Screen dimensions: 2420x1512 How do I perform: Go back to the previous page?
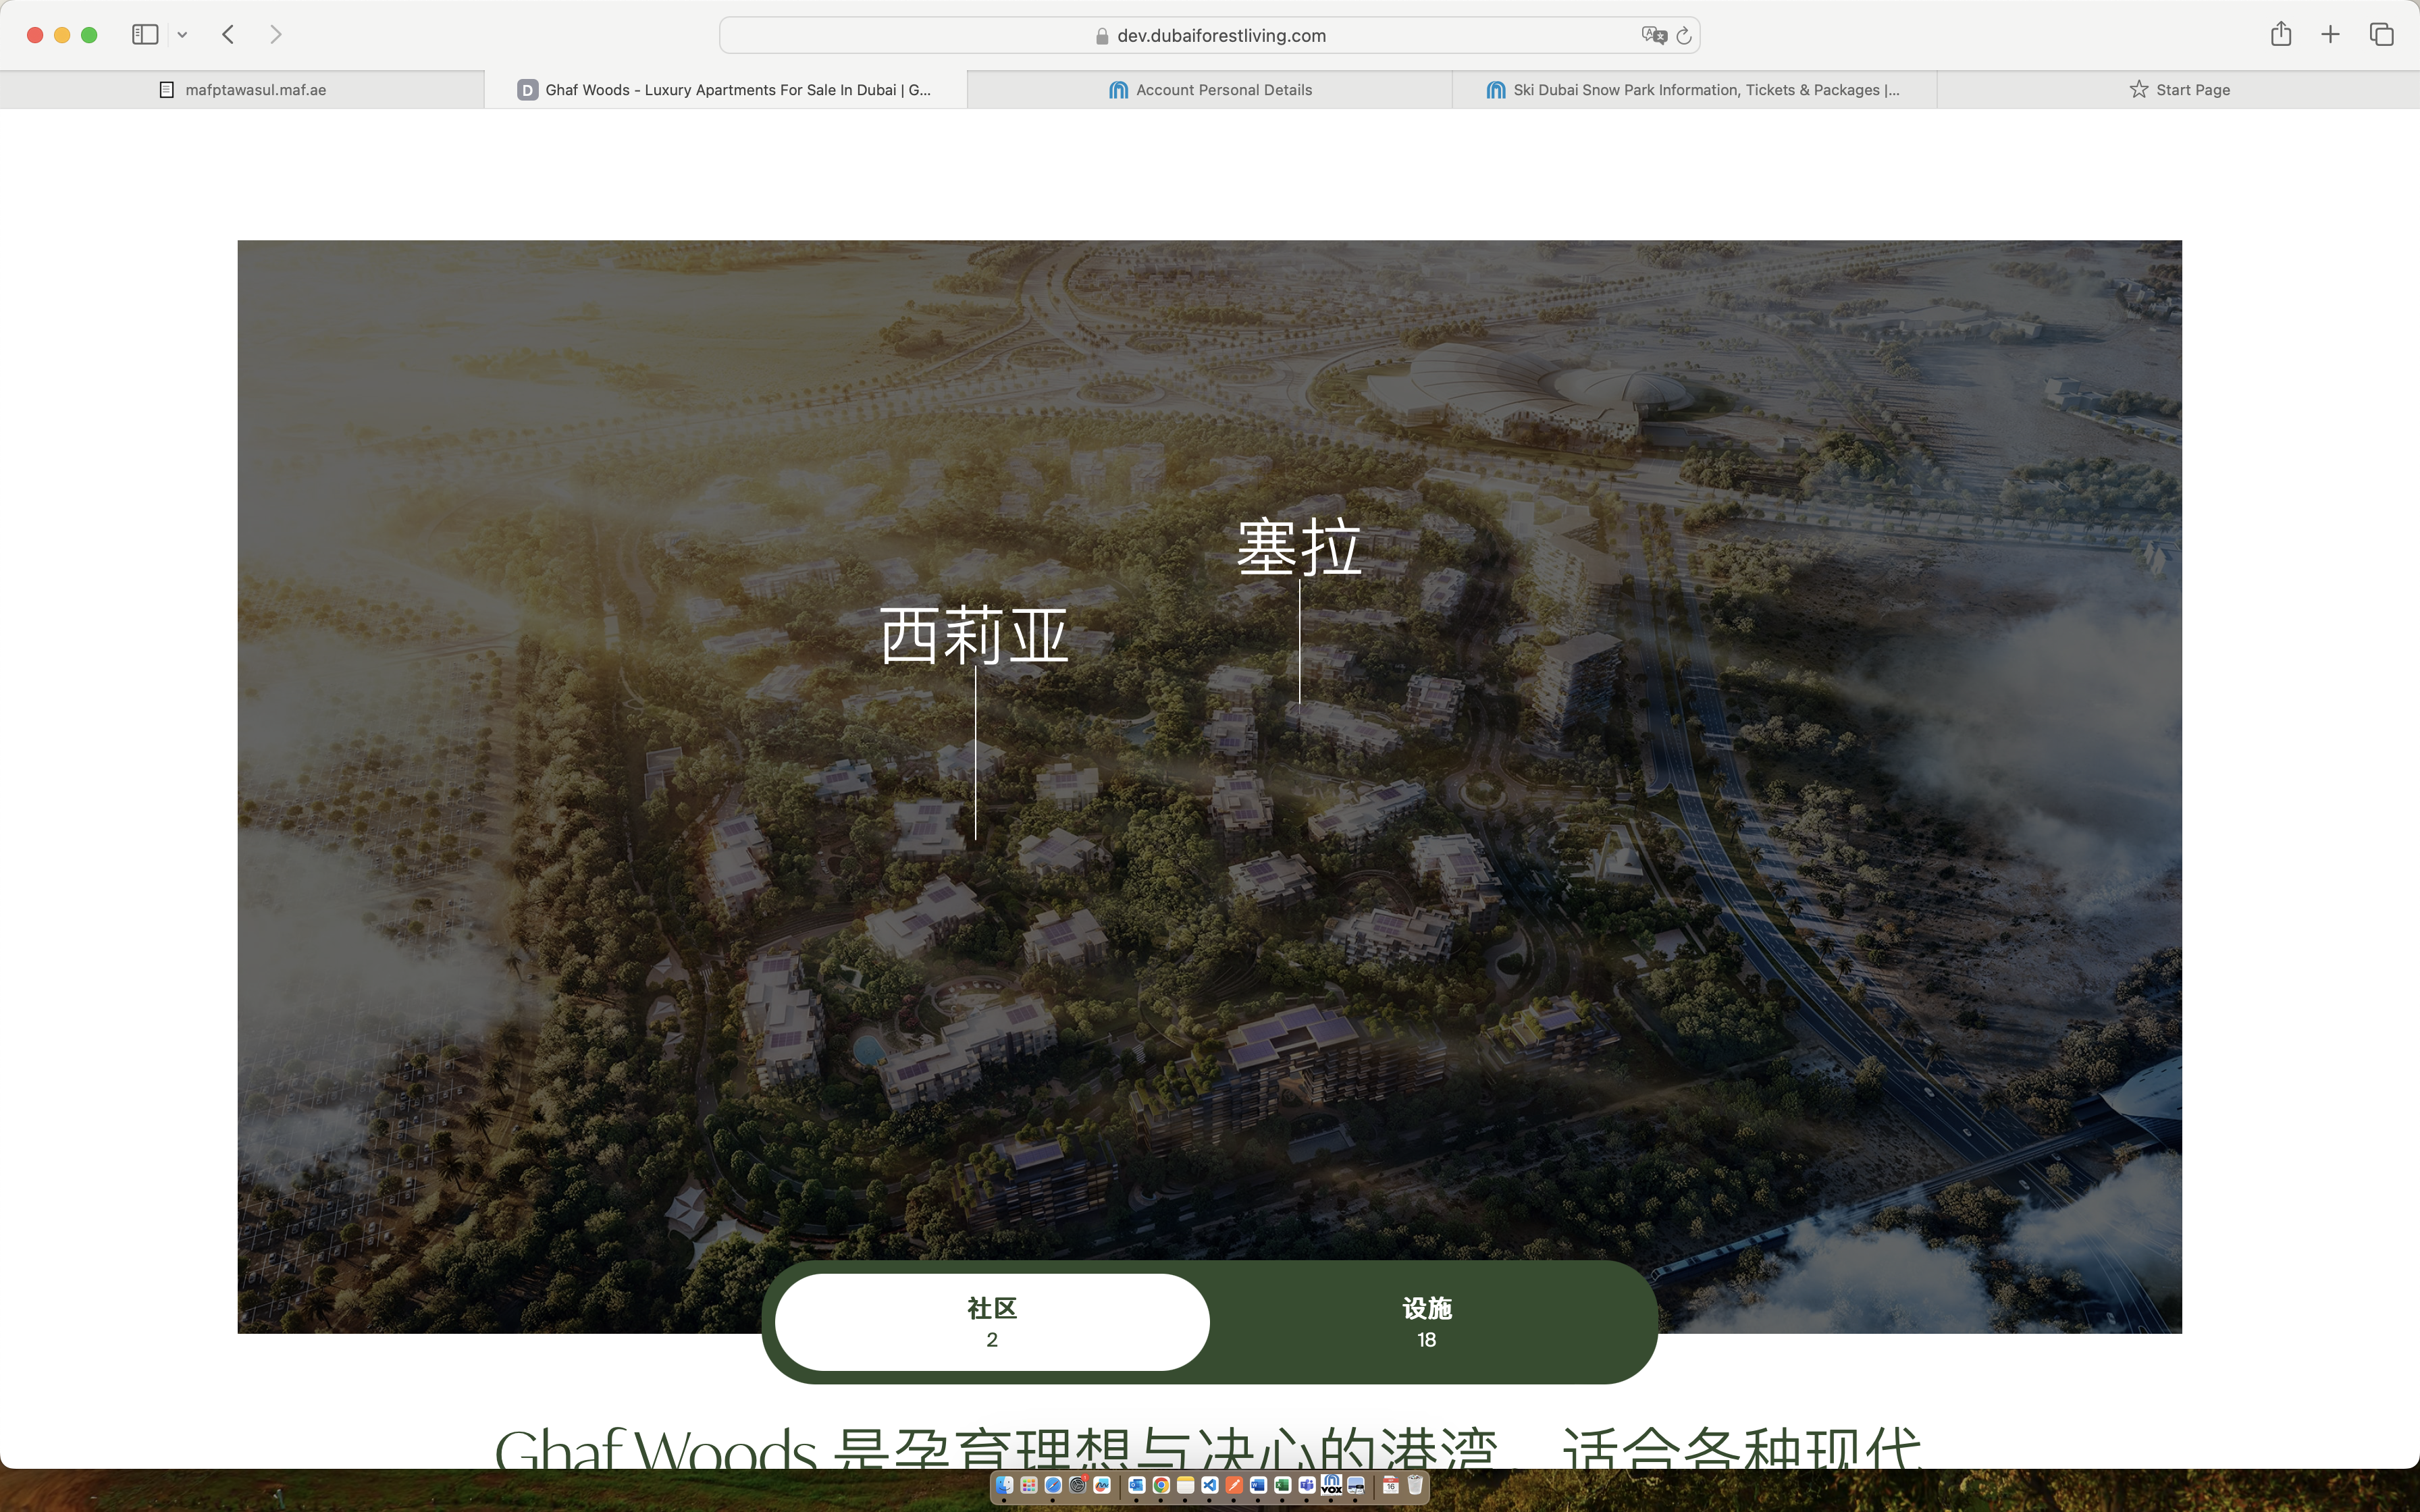point(228,35)
